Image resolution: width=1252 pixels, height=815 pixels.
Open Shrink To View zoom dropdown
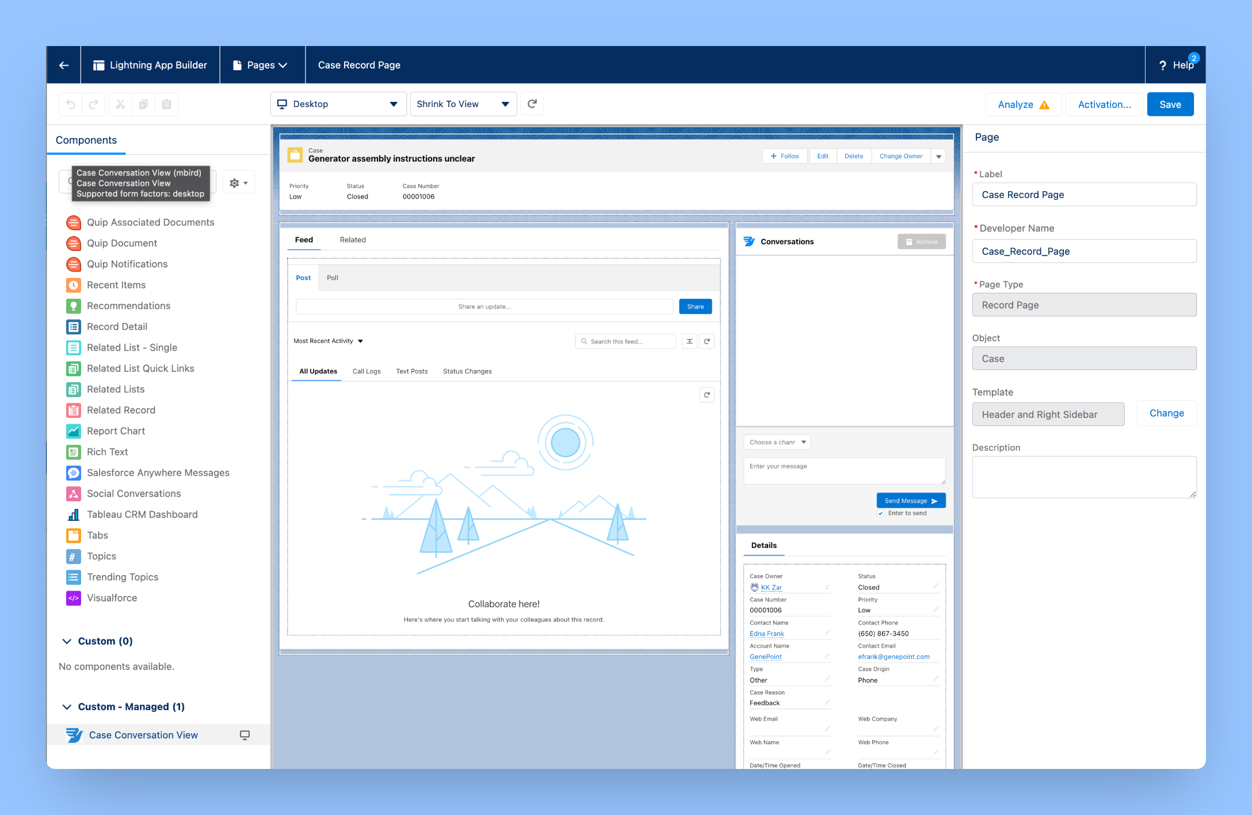pos(463,104)
